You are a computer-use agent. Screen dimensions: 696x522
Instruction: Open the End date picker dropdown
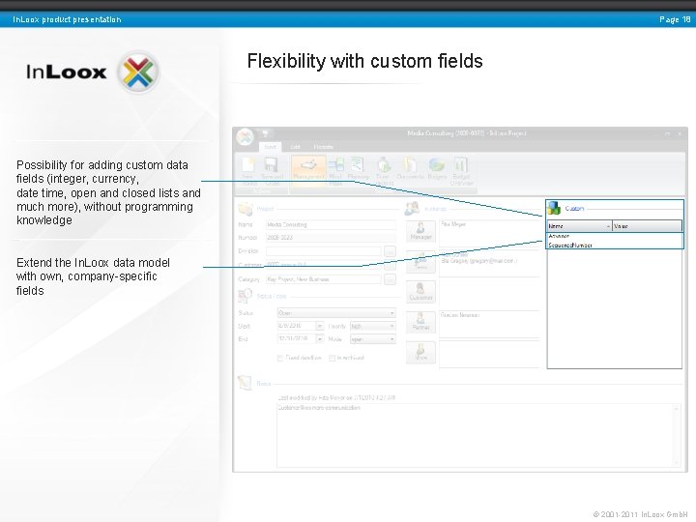click(320, 338)
